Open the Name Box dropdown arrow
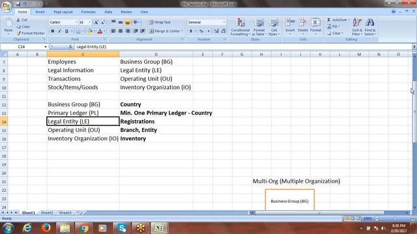The image size is (417, 234). [46, 47]
